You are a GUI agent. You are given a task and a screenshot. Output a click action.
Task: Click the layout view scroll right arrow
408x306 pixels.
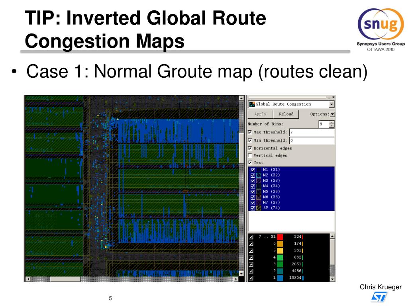click(x=236, y=279)
